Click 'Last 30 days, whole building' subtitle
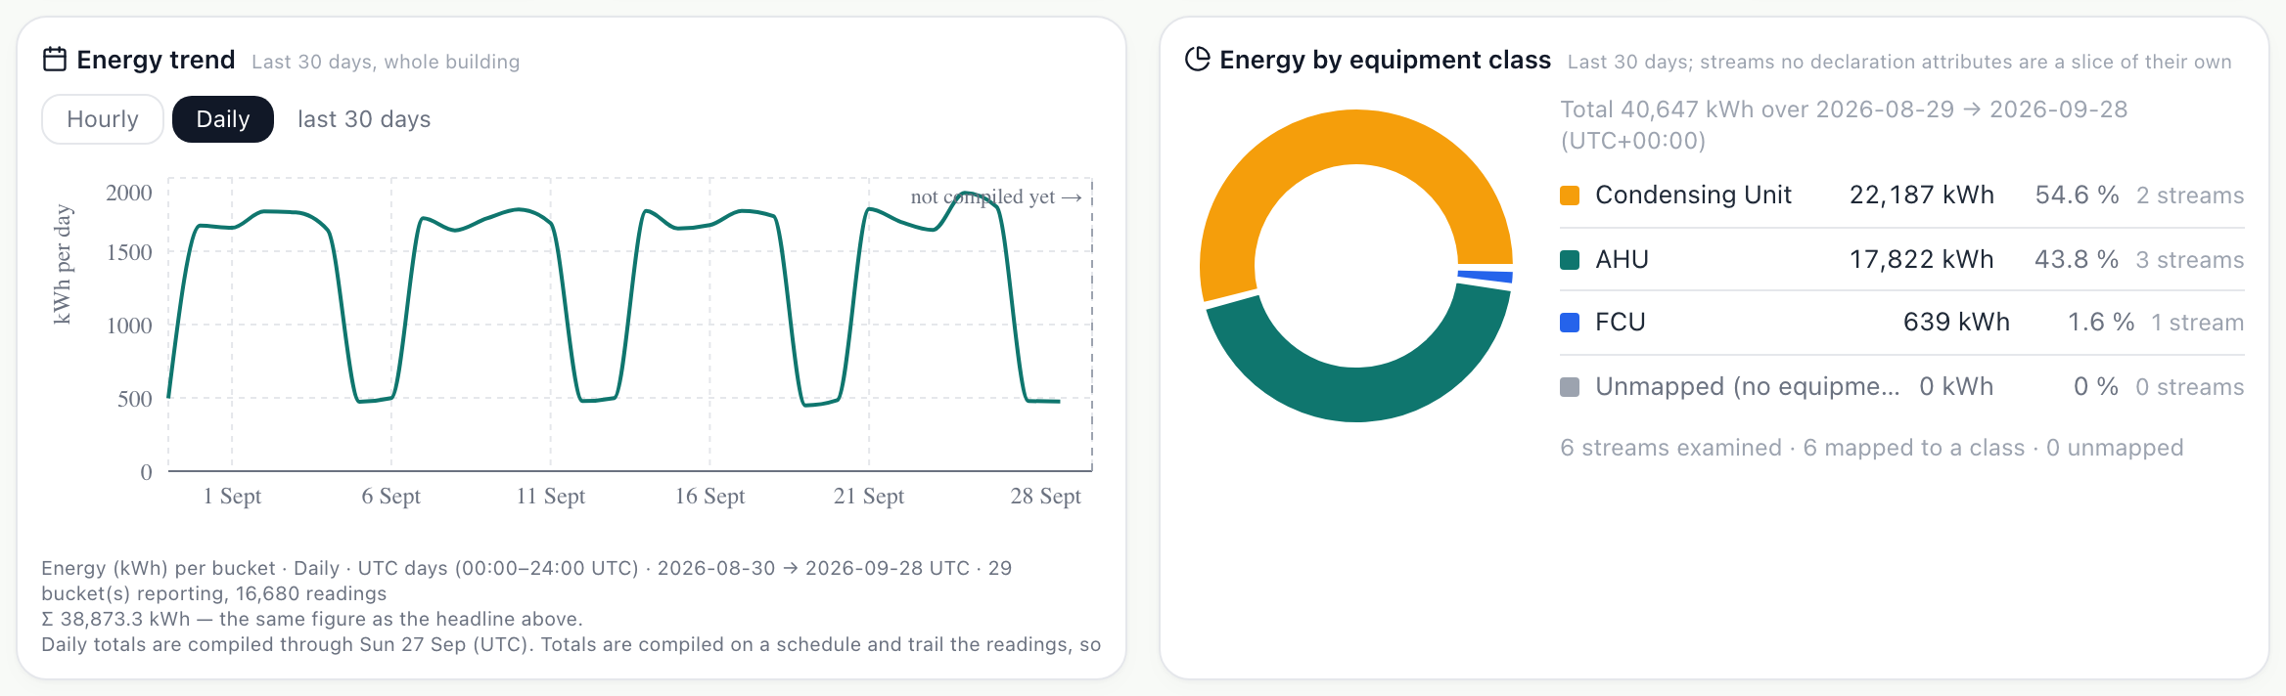The height and width of the screenshot is (696, 2286). click(x=386, y=62)
